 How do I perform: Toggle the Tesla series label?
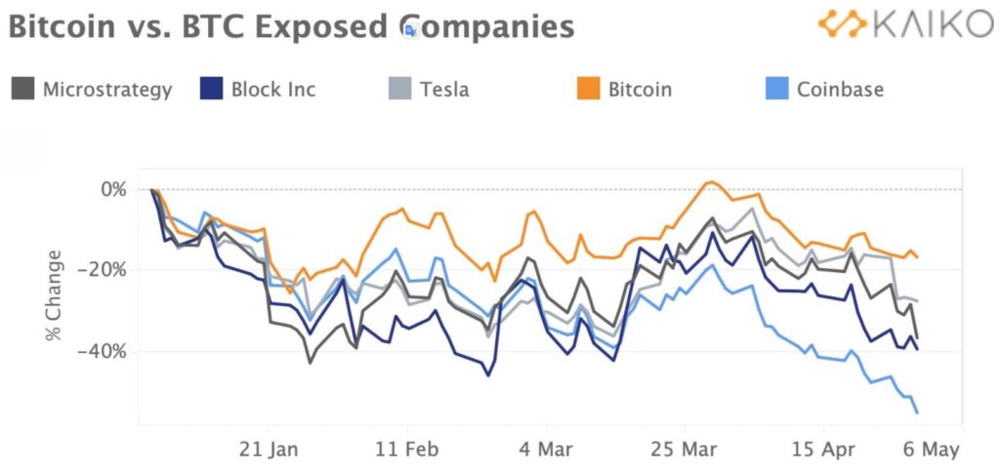tap(444, 89)
